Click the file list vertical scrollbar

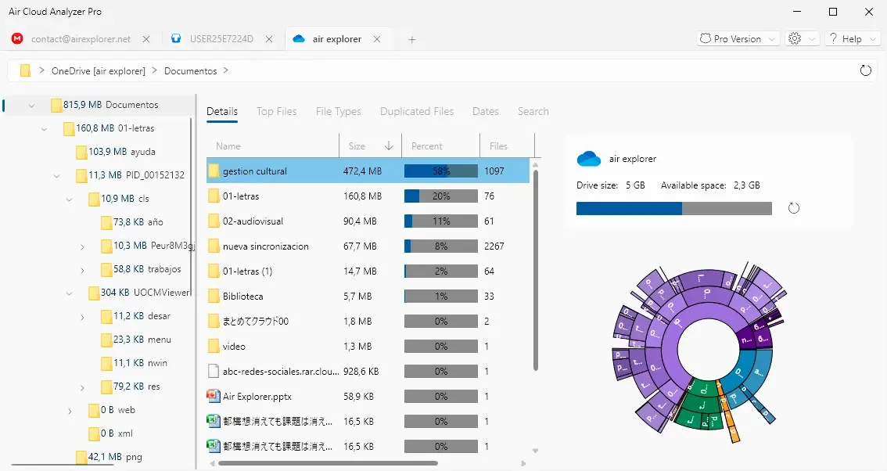click(x=535, y=269)
